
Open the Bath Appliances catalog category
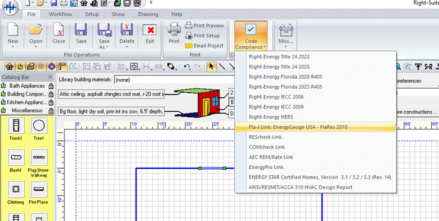(27, 86)
